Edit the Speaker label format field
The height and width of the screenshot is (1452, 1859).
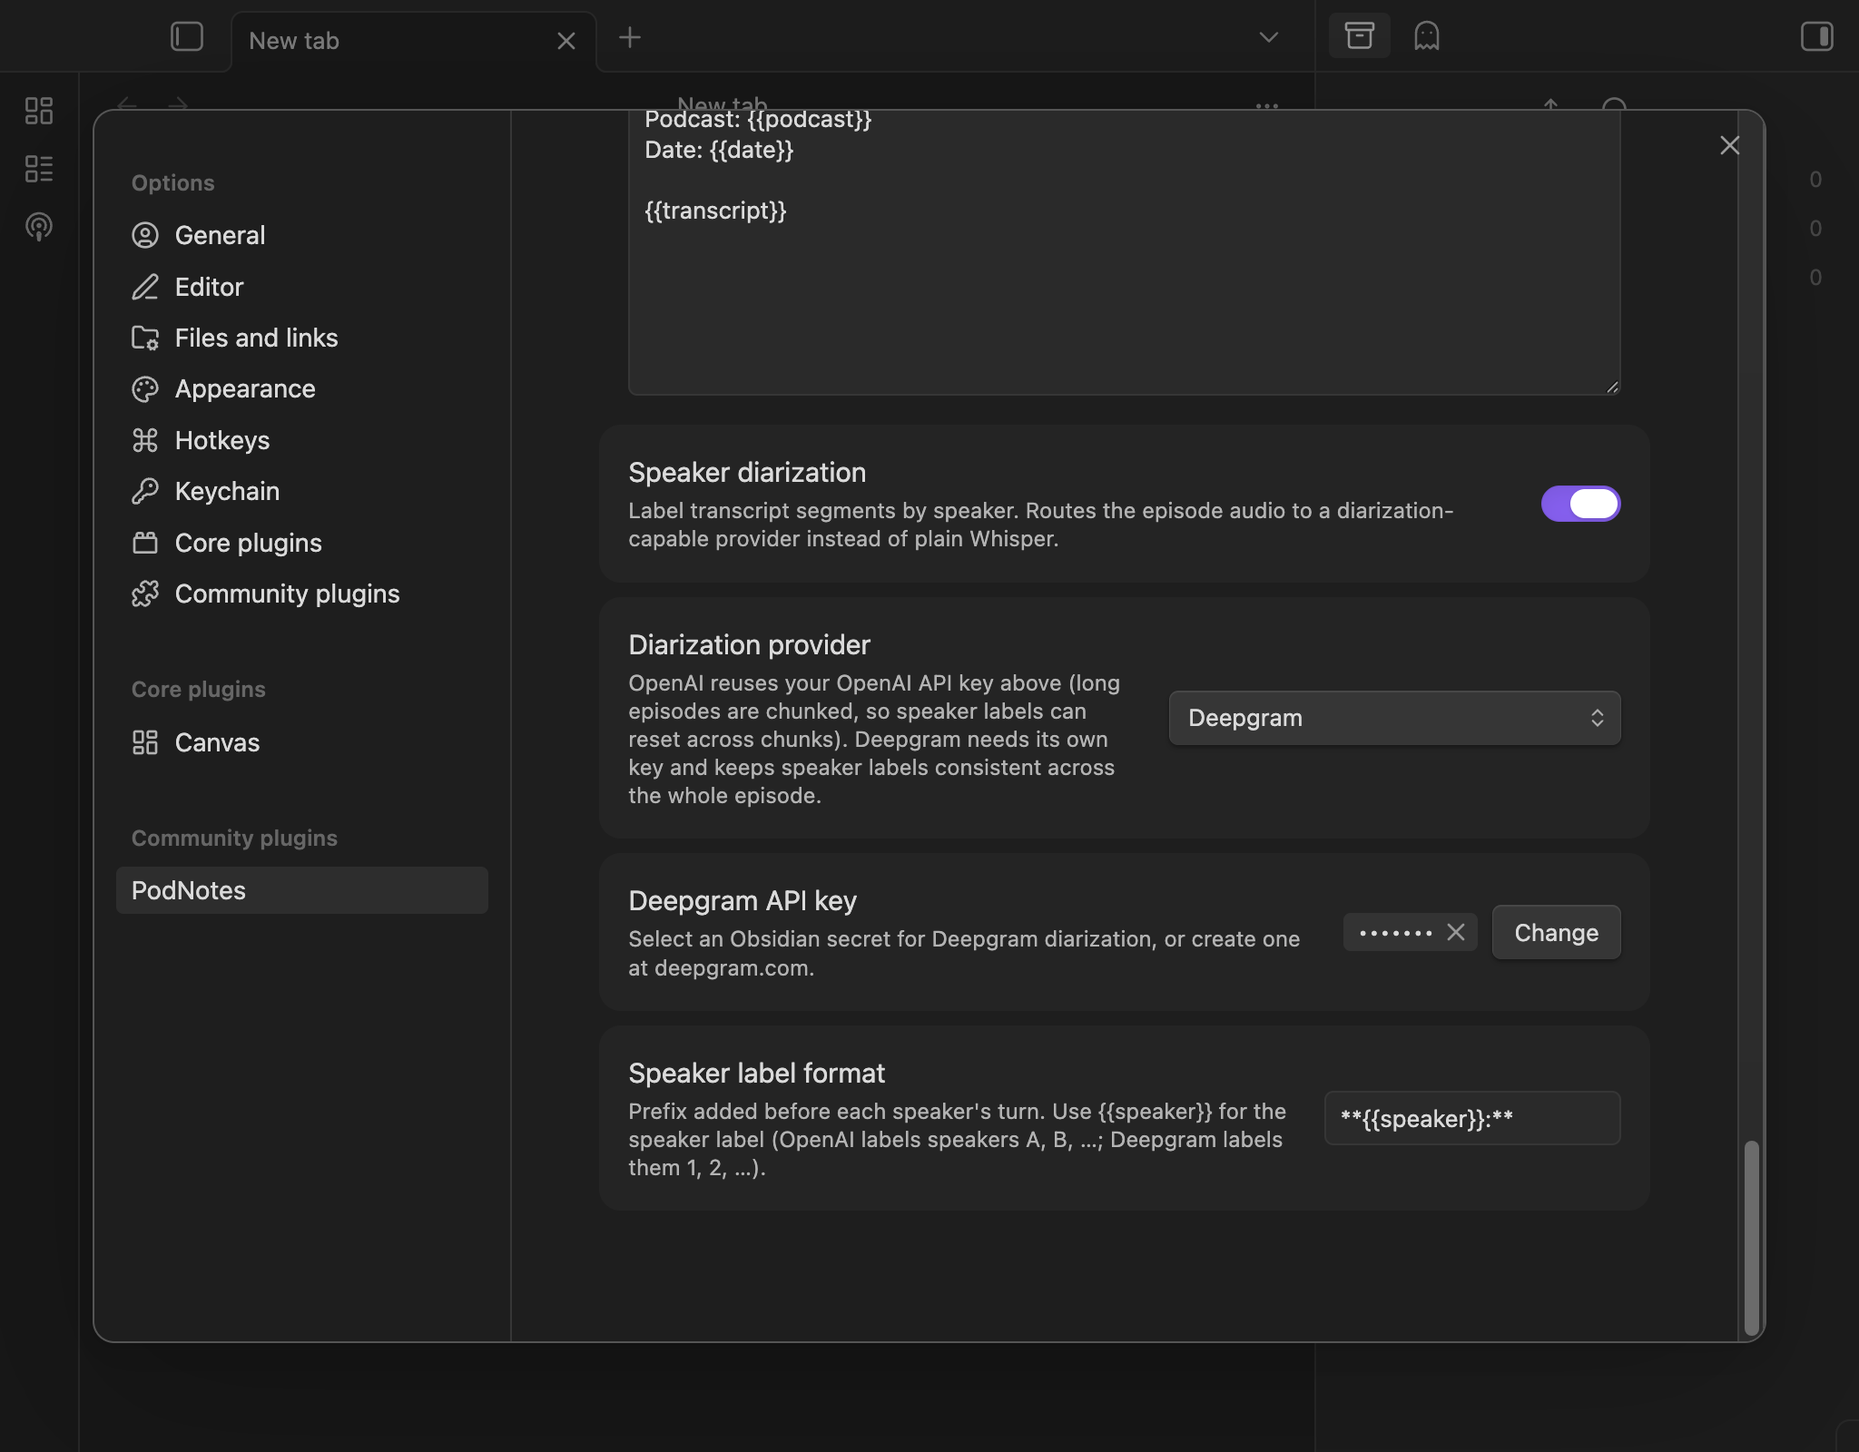pos(1471,1118)
